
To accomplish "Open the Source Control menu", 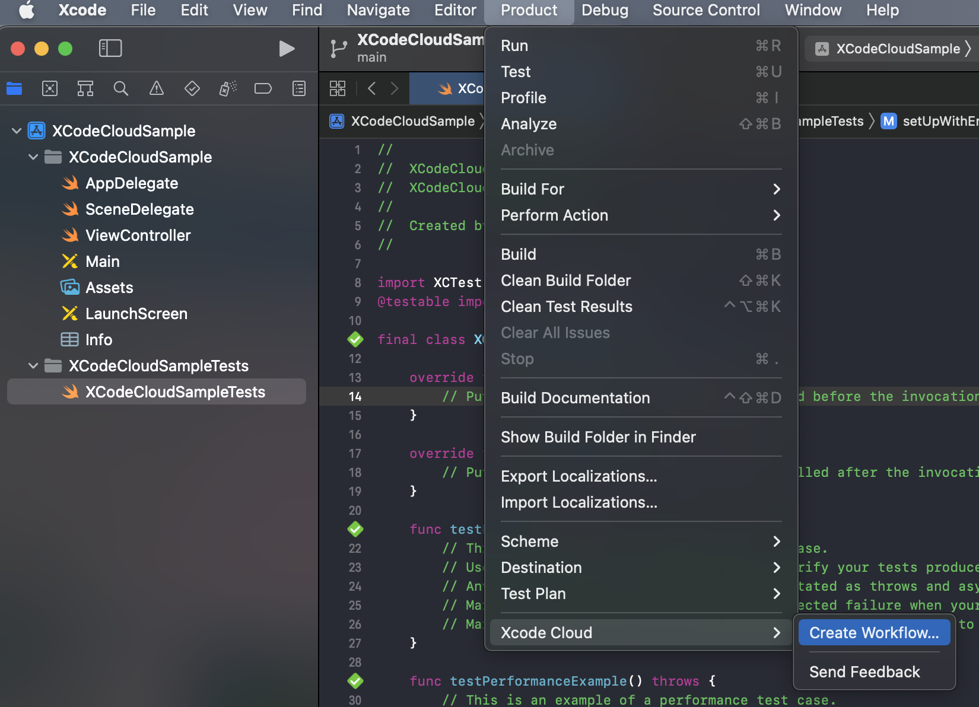I will click(706, 10).
